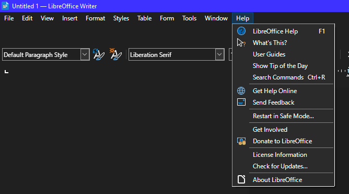Select Restart in Safe Mode

tap(283, 116)
